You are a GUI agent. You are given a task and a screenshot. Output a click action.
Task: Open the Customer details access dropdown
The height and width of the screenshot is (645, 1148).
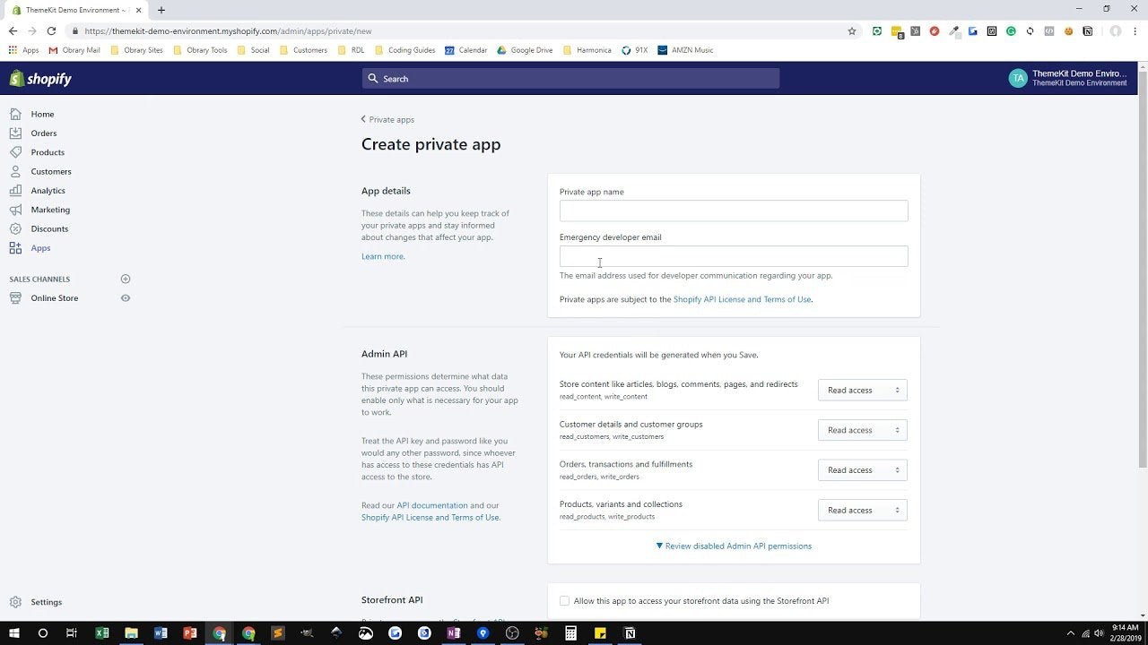click(x=861, y=430)
